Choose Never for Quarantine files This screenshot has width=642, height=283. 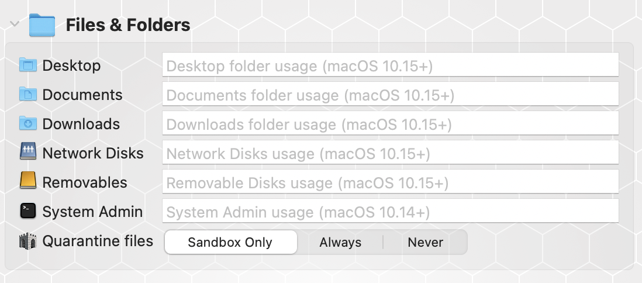coord(425,242)
